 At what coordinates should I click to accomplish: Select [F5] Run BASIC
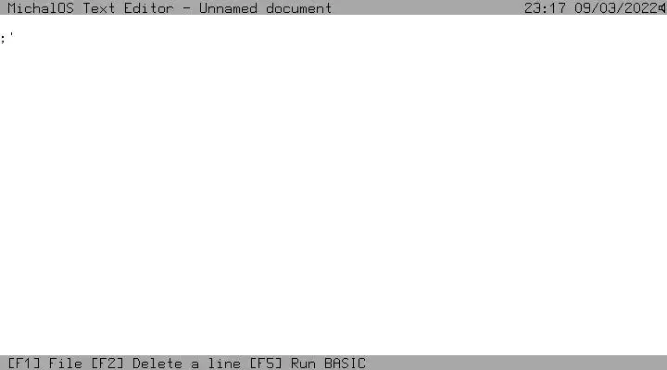coord(308,364)
